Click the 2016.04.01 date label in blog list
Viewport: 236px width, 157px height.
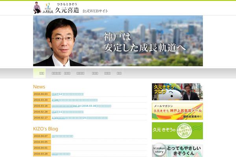42,148
